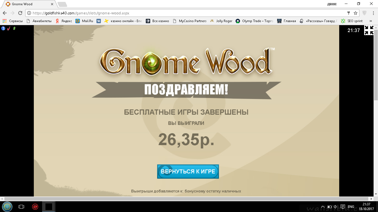
Task: Reload the Gnome Wood page
Action: click(x=20, y=13)
